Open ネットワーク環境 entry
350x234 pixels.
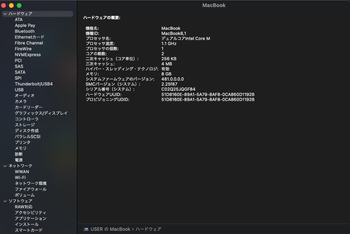coord(30,183)
